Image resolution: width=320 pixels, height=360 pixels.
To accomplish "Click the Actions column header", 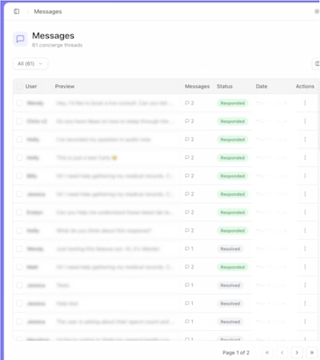I will point(305,86).
